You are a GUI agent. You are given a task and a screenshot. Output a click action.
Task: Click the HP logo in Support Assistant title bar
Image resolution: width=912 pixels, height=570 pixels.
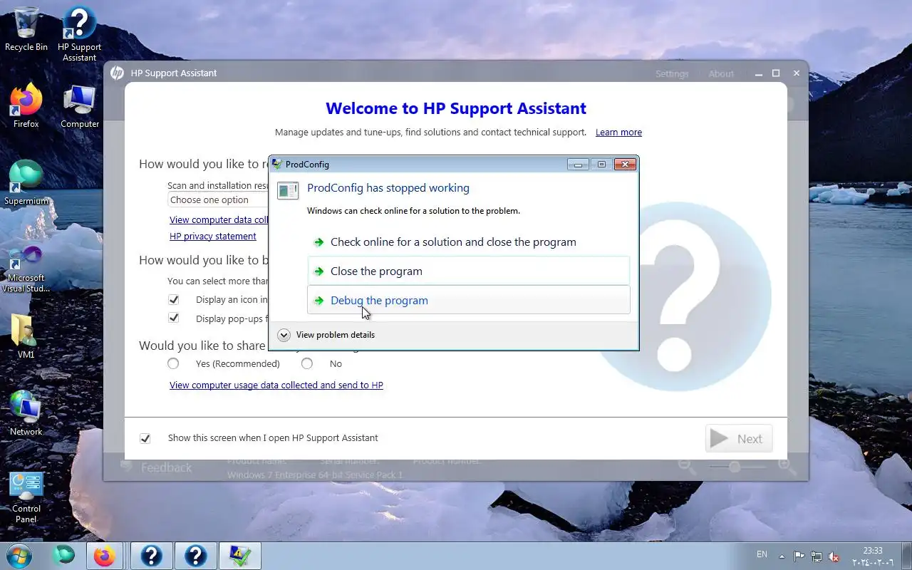tap(117, 73)
